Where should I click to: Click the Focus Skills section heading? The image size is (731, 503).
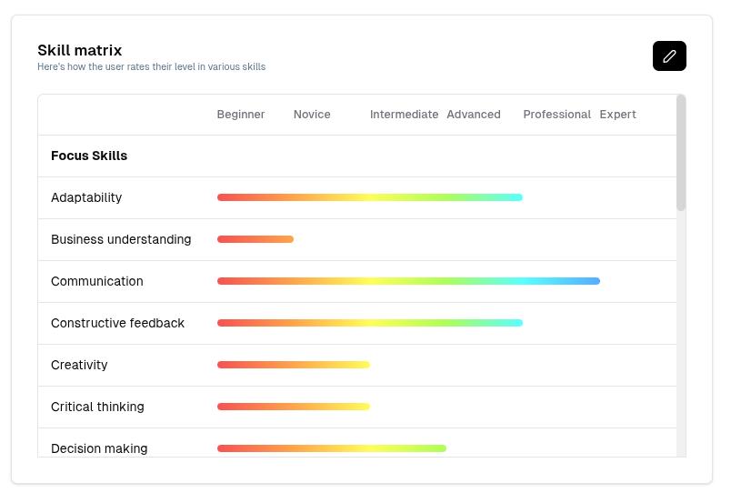(x=89, y=156)
